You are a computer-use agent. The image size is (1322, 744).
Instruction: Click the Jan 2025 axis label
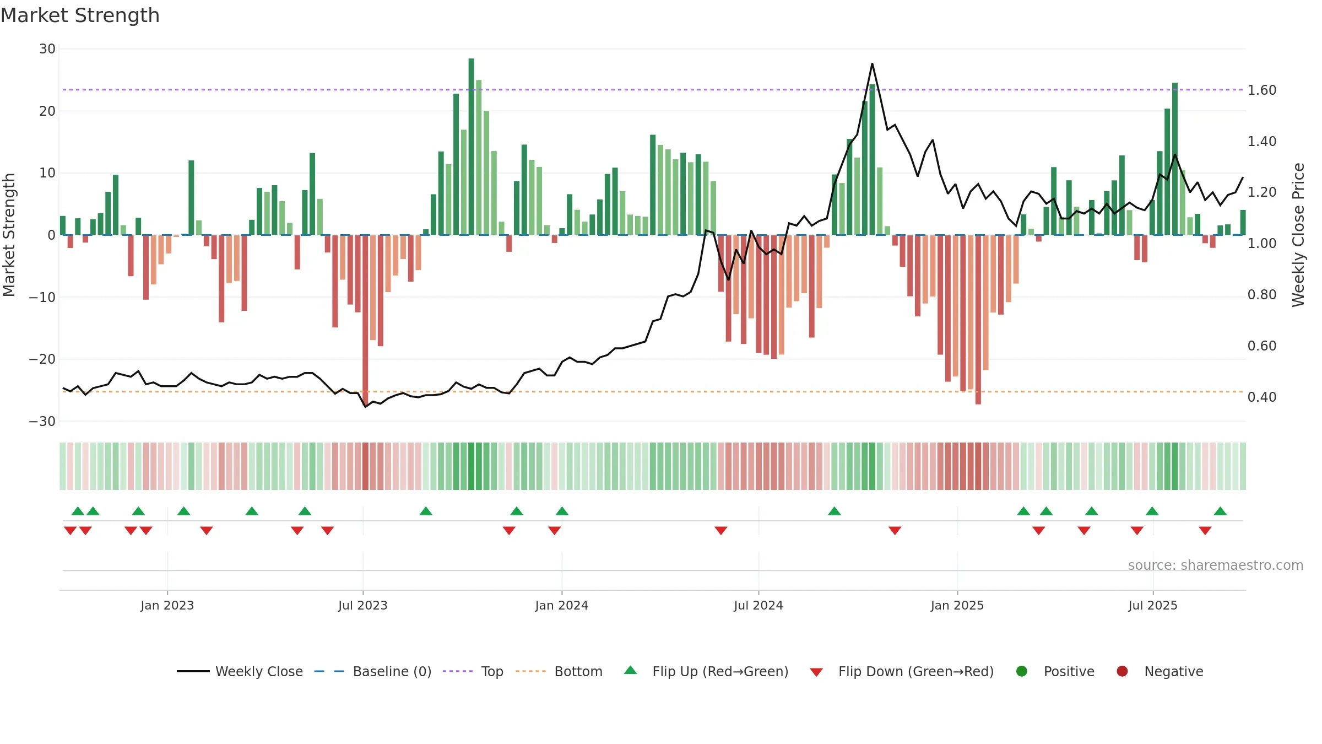(957, 605)
